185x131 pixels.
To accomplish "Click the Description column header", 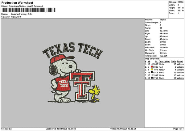I will 164,61.
